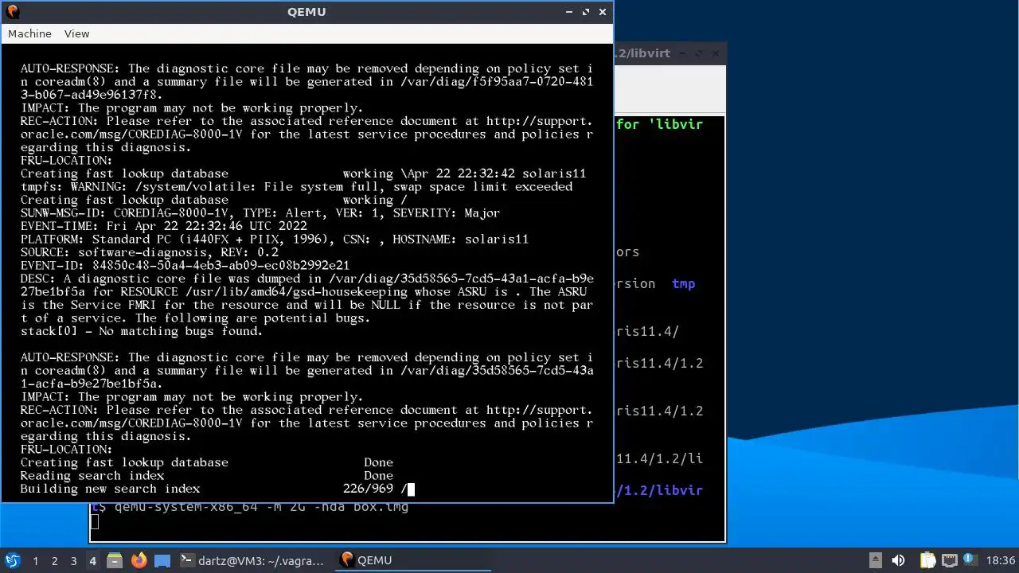Launch Firefox from the taskbar
The width and height of the screenshot is (1019, 573).
(x=139, y=560)
